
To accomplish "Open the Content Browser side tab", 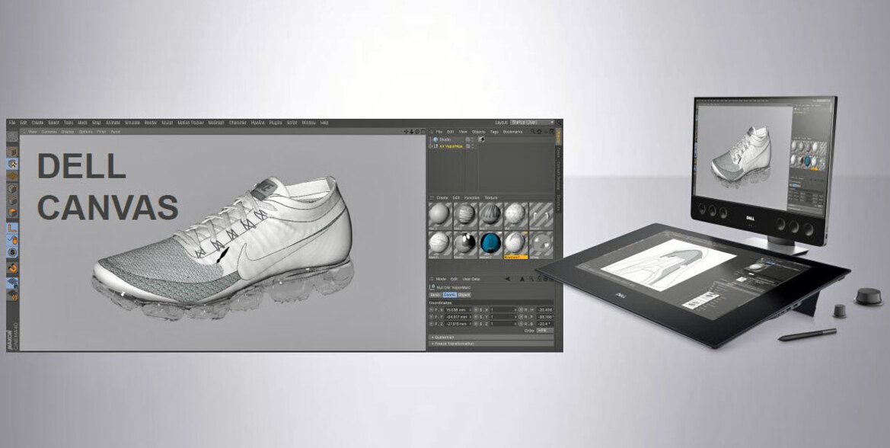I will (x=559, y=175).
